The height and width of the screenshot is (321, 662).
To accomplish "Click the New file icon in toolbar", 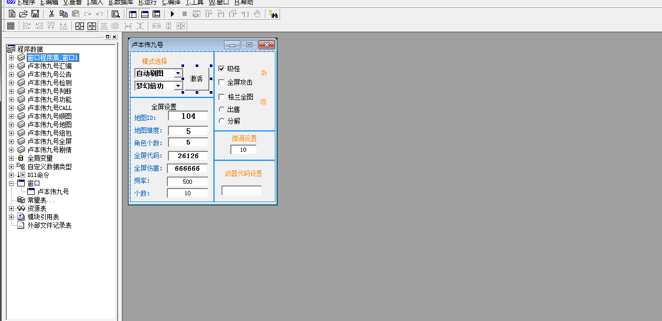I will [12, 14].
